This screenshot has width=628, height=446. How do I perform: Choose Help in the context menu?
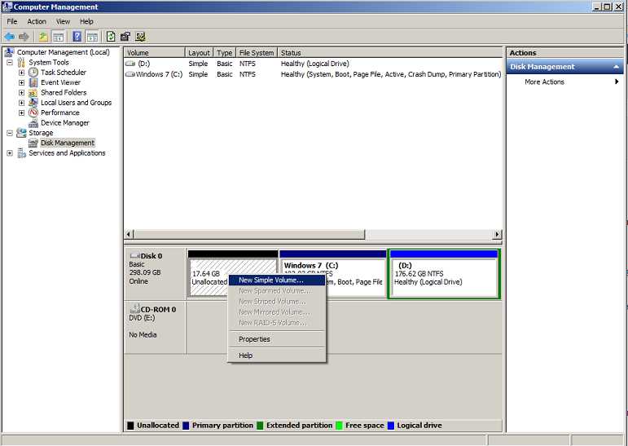pyautogui.click(x=277, y=355)
